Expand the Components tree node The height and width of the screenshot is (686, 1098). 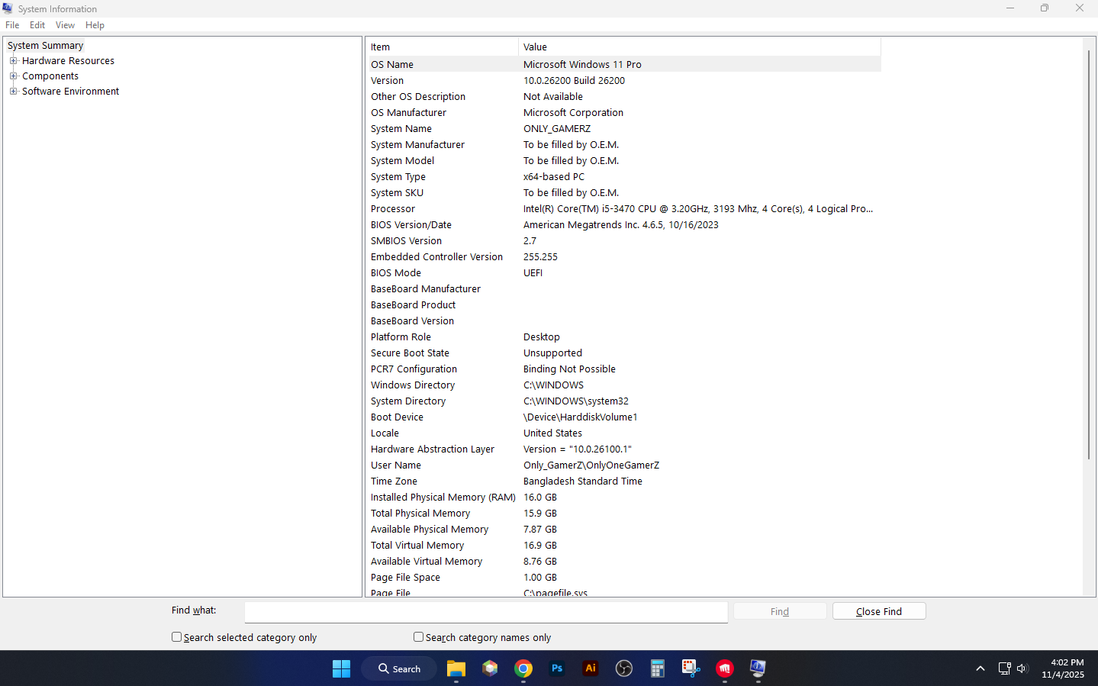pos(13,76)
